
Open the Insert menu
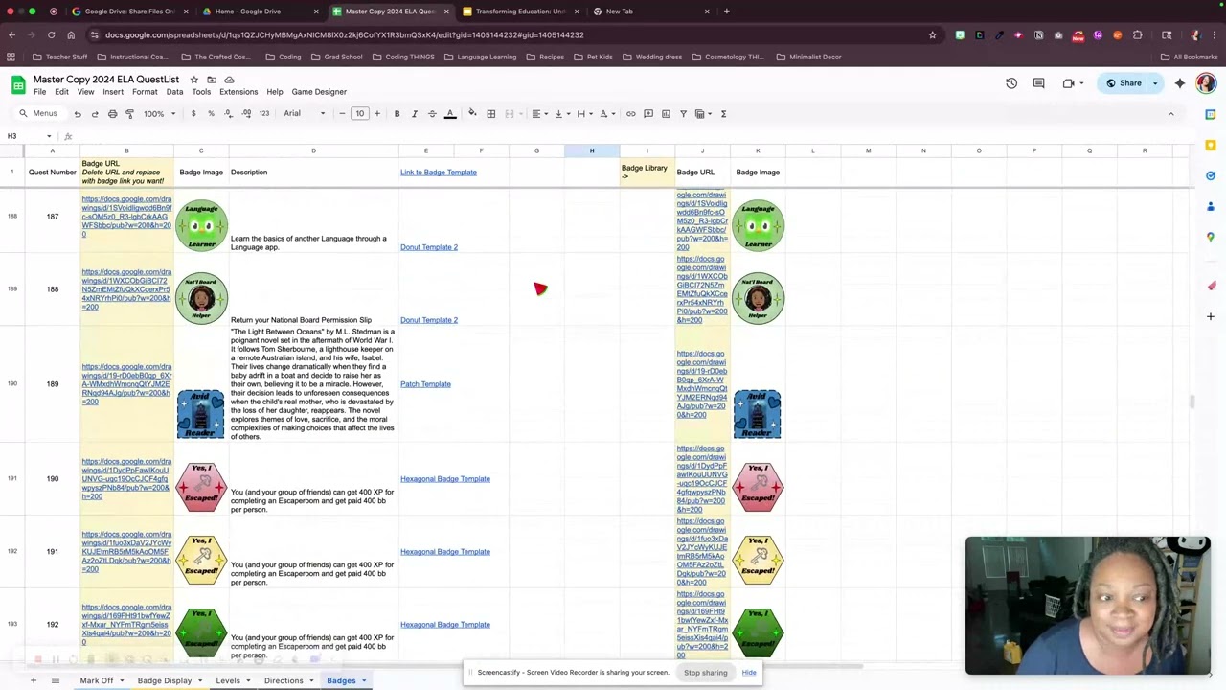coord(113,92)
